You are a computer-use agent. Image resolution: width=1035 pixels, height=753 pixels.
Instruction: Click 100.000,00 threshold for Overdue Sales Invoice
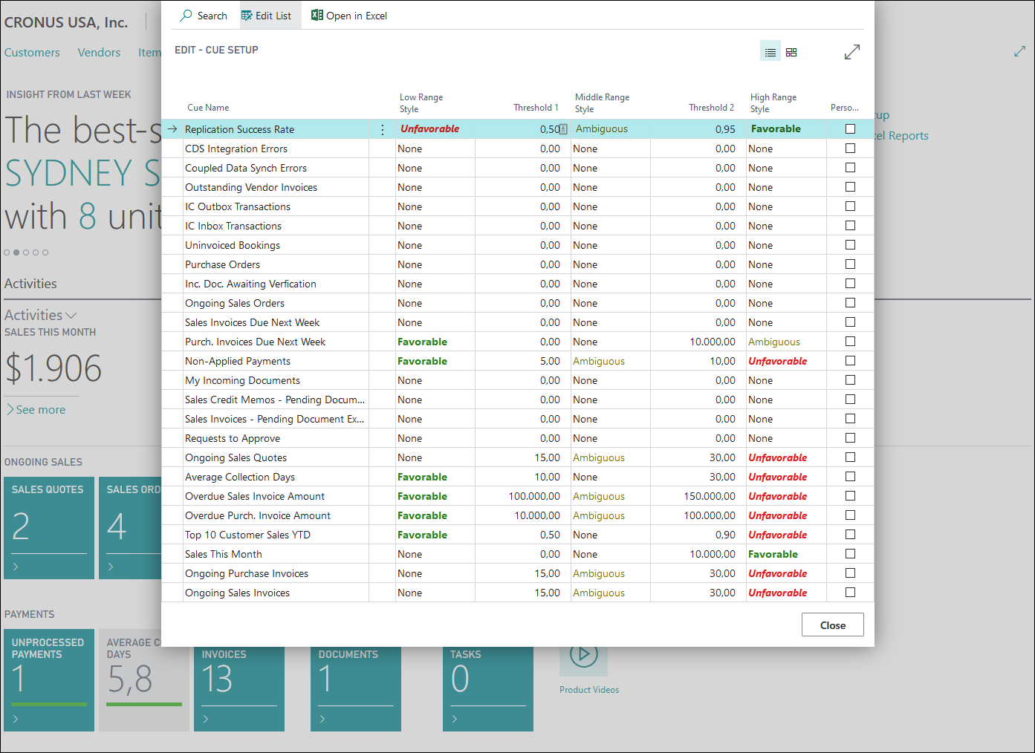[x=534, y=496]
